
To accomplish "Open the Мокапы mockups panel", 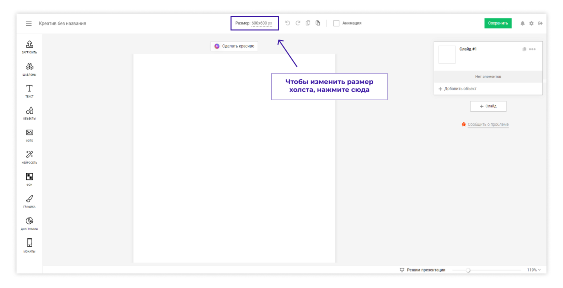I will click(29, 245).
